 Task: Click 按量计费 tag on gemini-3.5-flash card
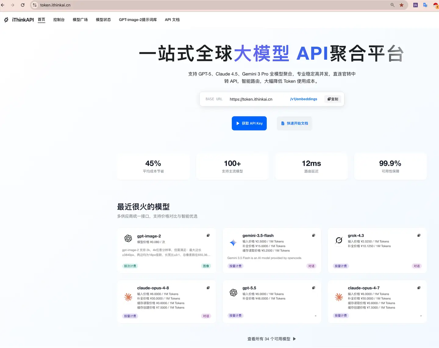coord(235,266)
